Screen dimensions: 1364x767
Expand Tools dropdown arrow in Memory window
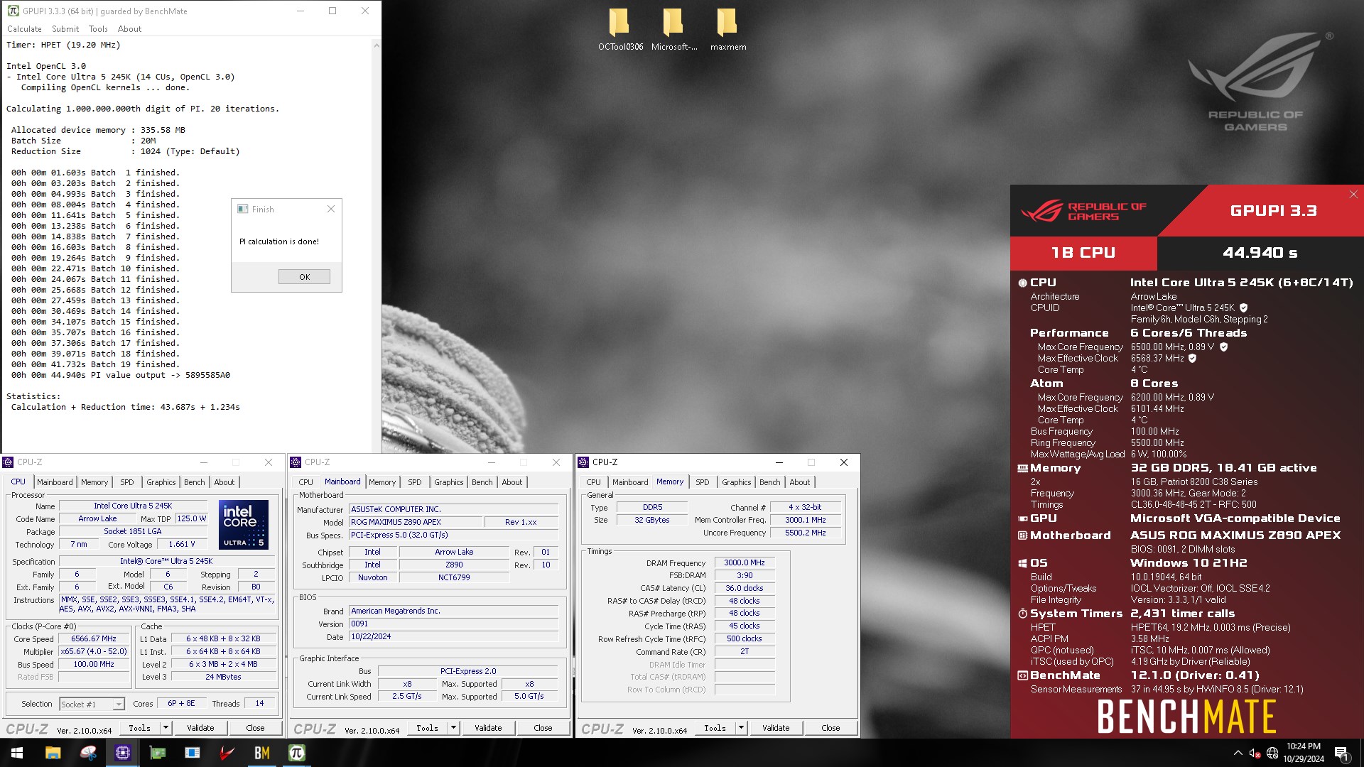[x=741, y=727]
